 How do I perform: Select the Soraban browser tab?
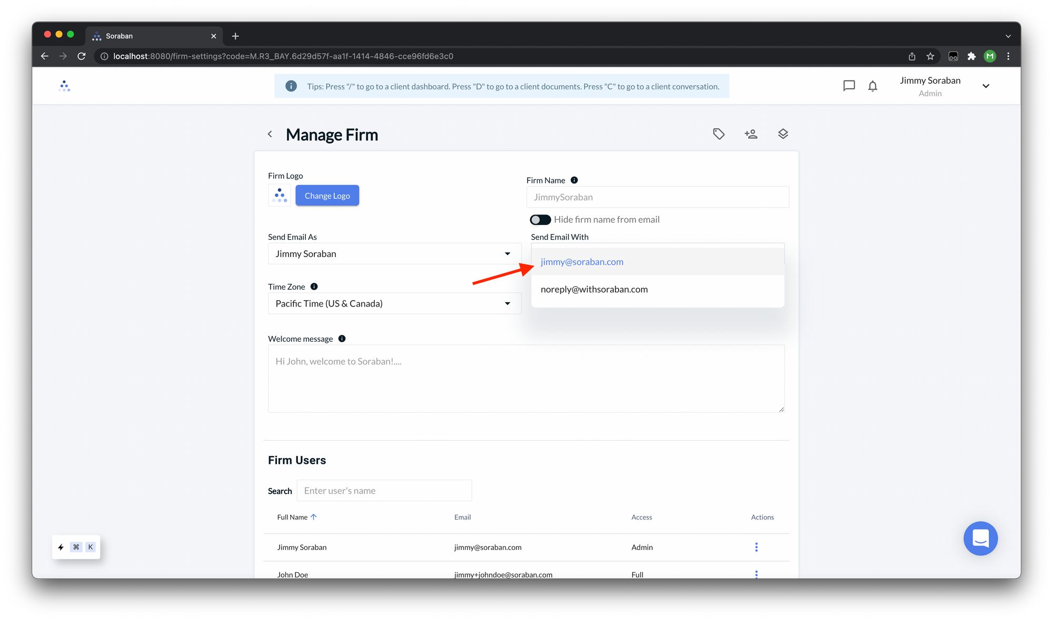[x=154, y=36]
